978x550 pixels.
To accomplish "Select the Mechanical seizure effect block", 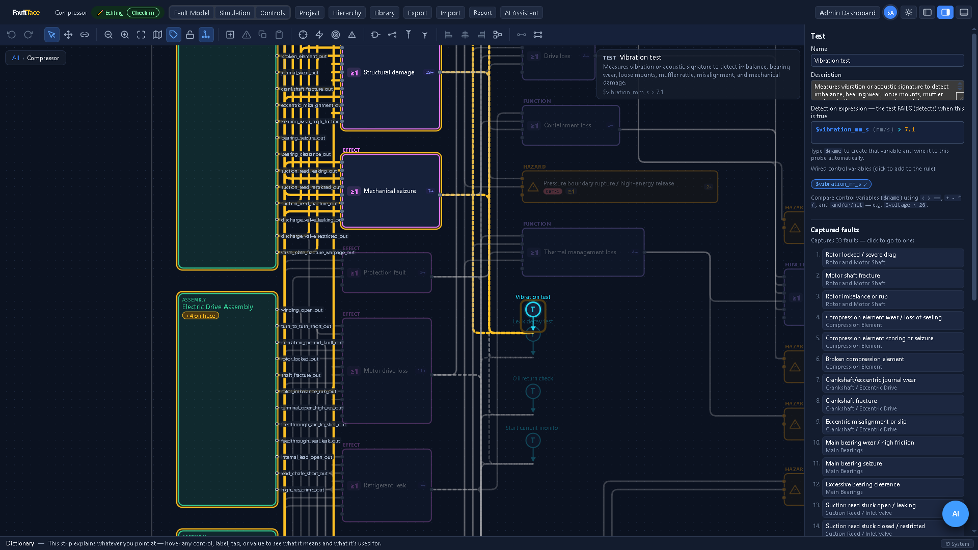I will [x=391, y=191].
